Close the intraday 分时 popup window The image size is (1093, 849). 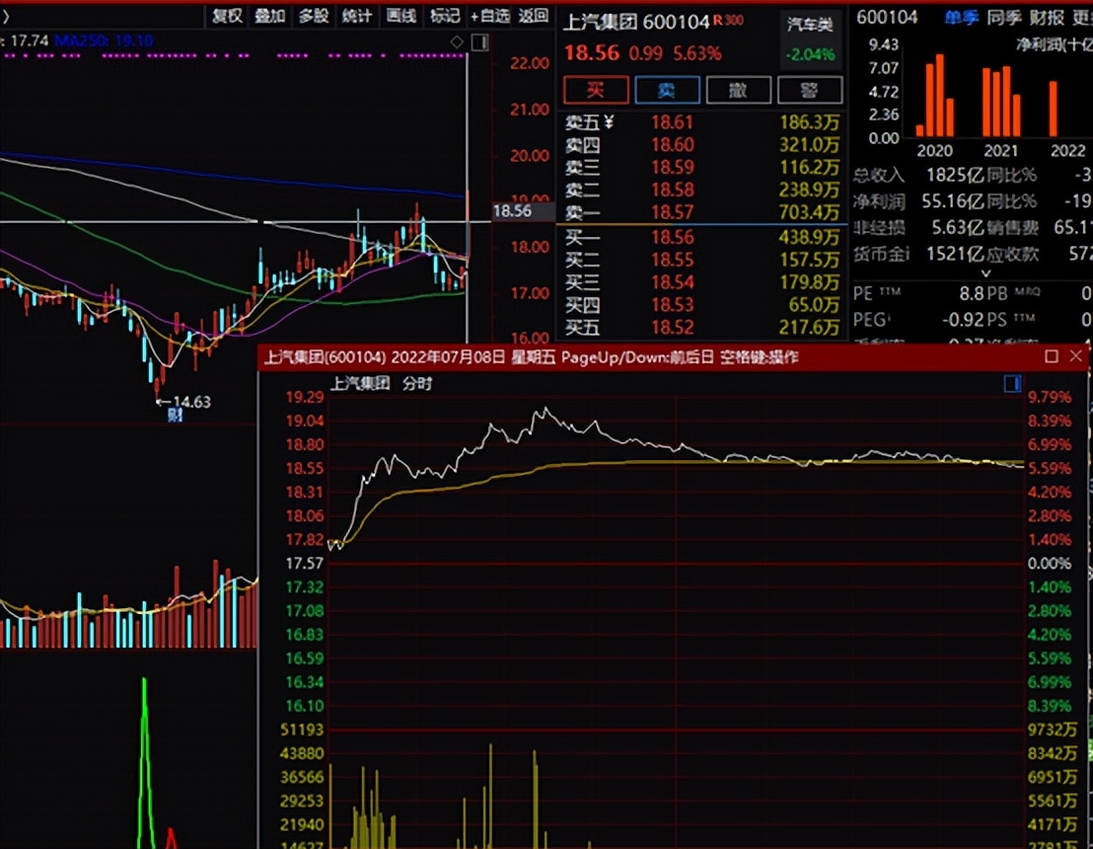1076,356
